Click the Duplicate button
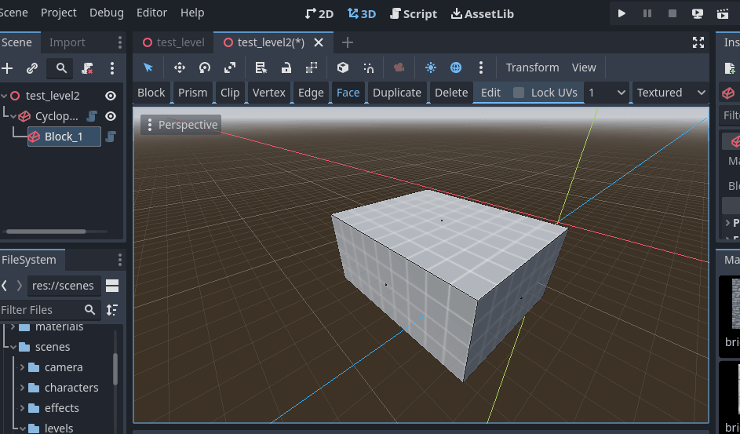This screenshot has width=740, height=434. pyautogui.click(x=397, y=93)
